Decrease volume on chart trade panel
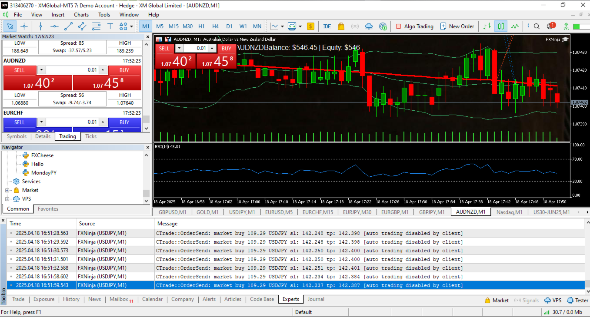Image resolution: width=590 pixels, height=317 pixels. pyautogui.click(x=179, y=48)
